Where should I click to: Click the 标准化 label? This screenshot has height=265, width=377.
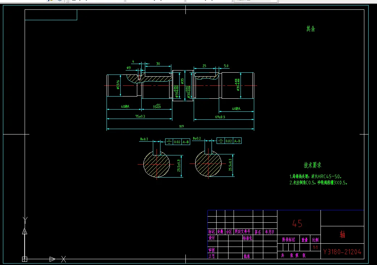coord(247,238)
